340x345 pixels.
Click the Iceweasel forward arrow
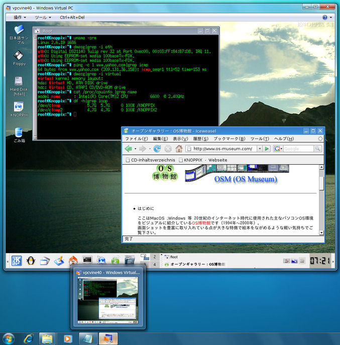click(143, 149)
